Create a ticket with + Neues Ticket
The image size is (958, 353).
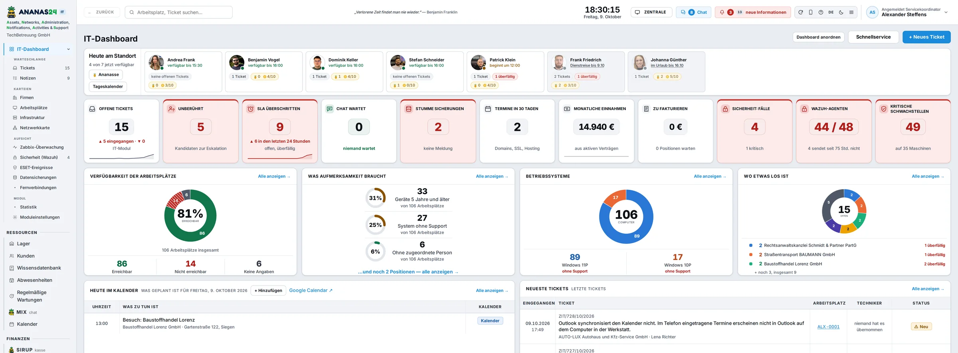point(926,37)
